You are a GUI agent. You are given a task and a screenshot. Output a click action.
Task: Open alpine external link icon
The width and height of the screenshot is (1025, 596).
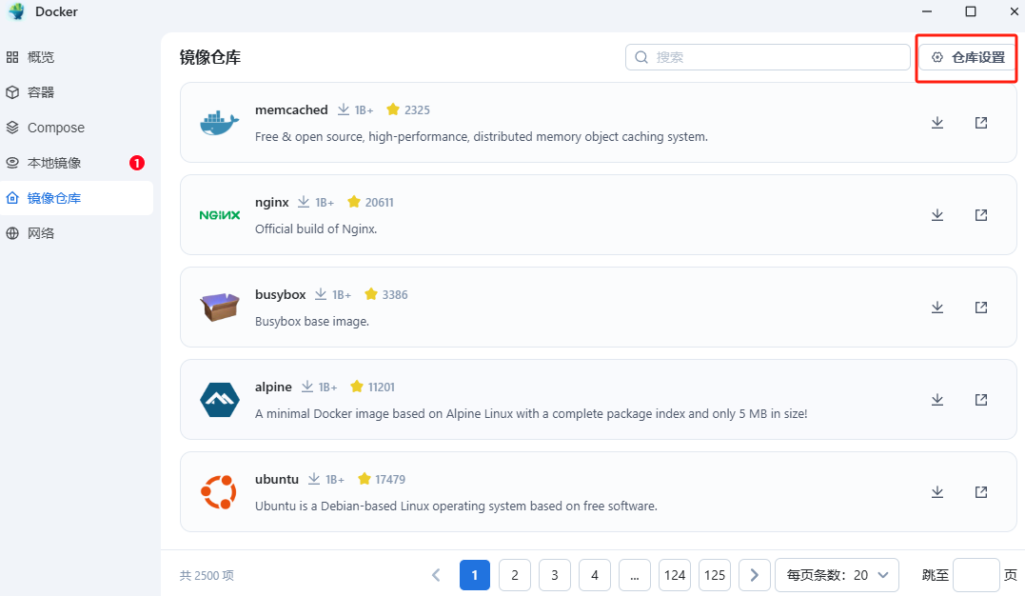pos(981,400)
